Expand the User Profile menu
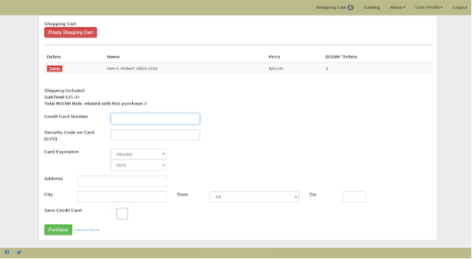This screenshot has width=472, height=259. pos(429,7)
